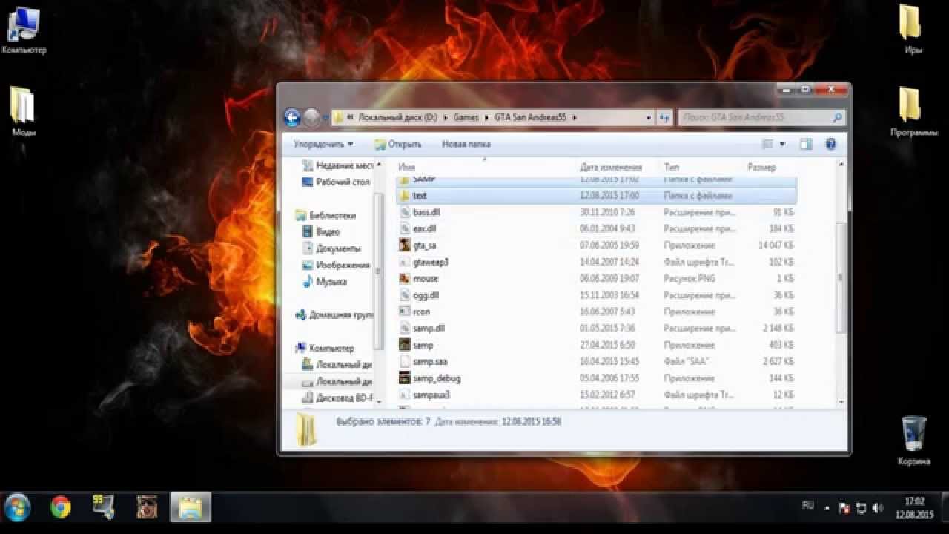Expand arrow after Games in breadcrumb
This screenshot has height=534, width=949.
[487, 117]
